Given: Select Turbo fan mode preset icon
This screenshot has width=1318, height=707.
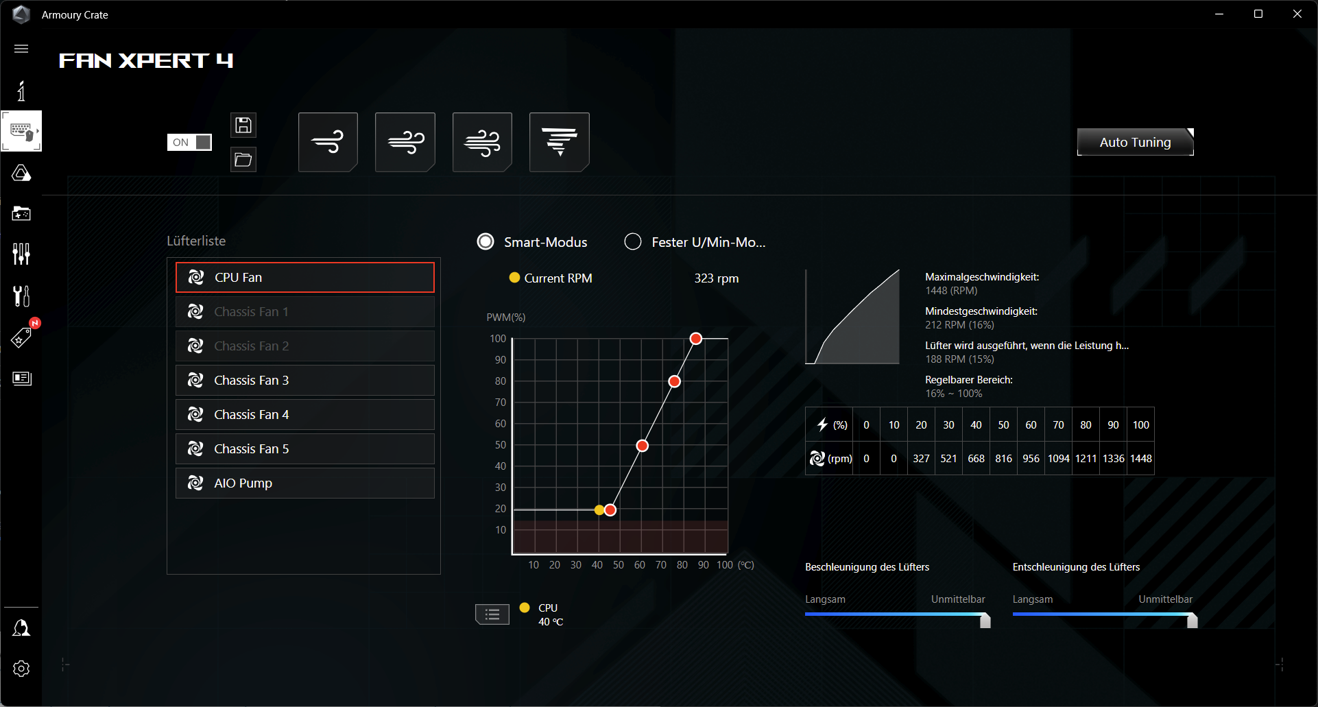Looking at the screenshot, I should 482,142.
